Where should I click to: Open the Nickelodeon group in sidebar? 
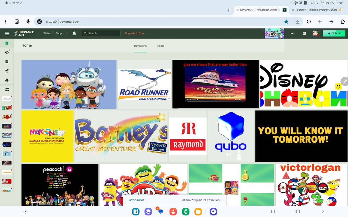7,172
